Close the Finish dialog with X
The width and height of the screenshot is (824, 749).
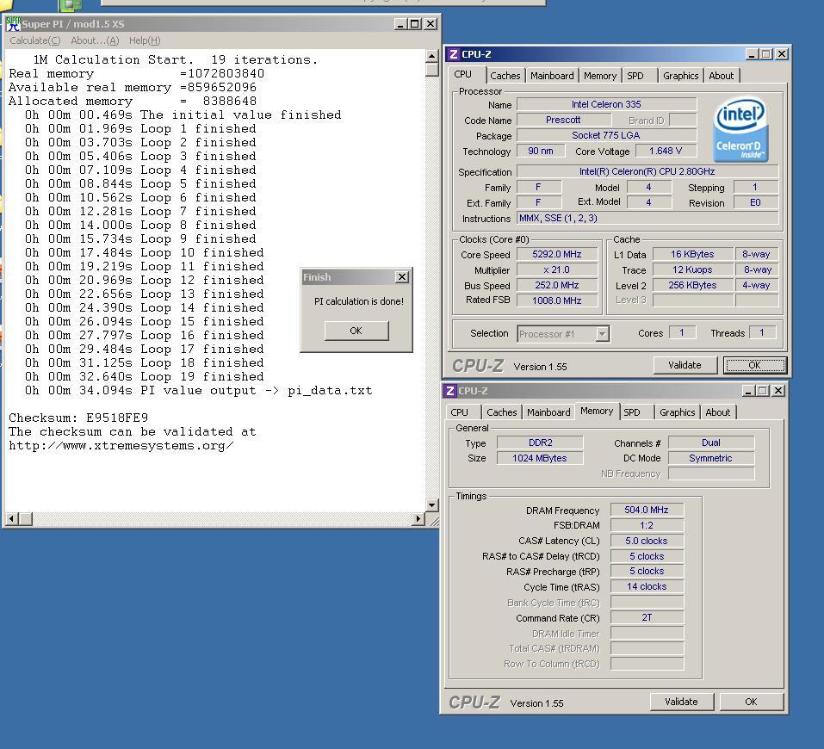click(402, 277)
